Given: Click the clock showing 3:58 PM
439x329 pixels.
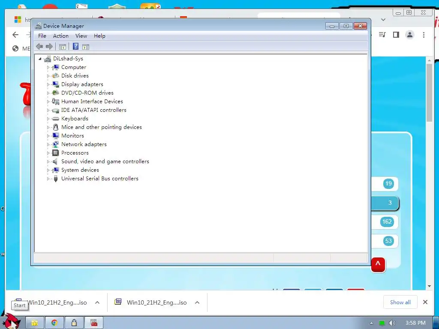Looking at the screenshot, I should click(x=415, y=323).
